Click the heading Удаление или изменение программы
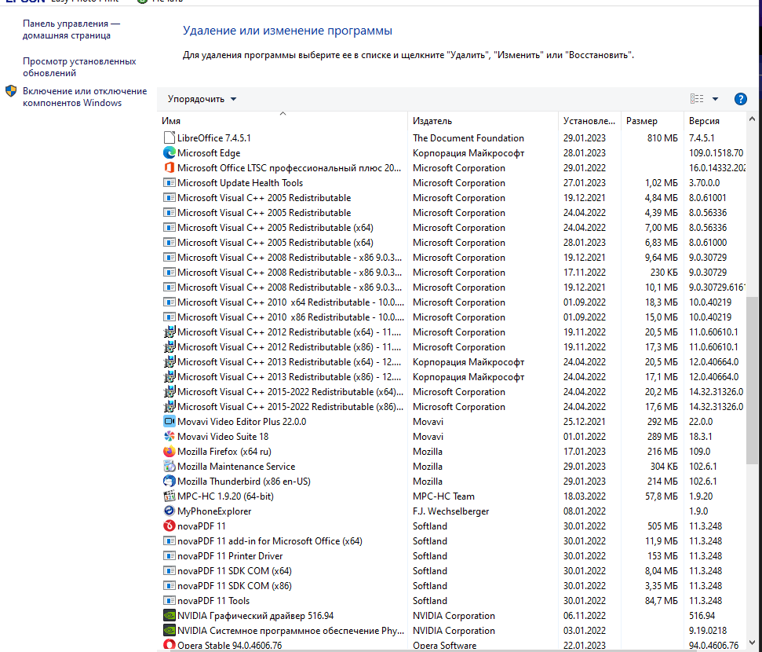762x652 pixels. click(x=287, y=31)
